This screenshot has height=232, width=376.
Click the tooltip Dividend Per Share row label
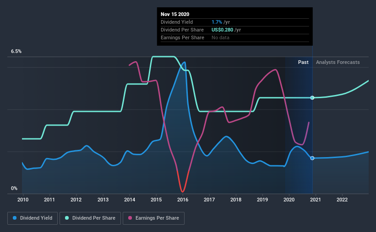182,30
